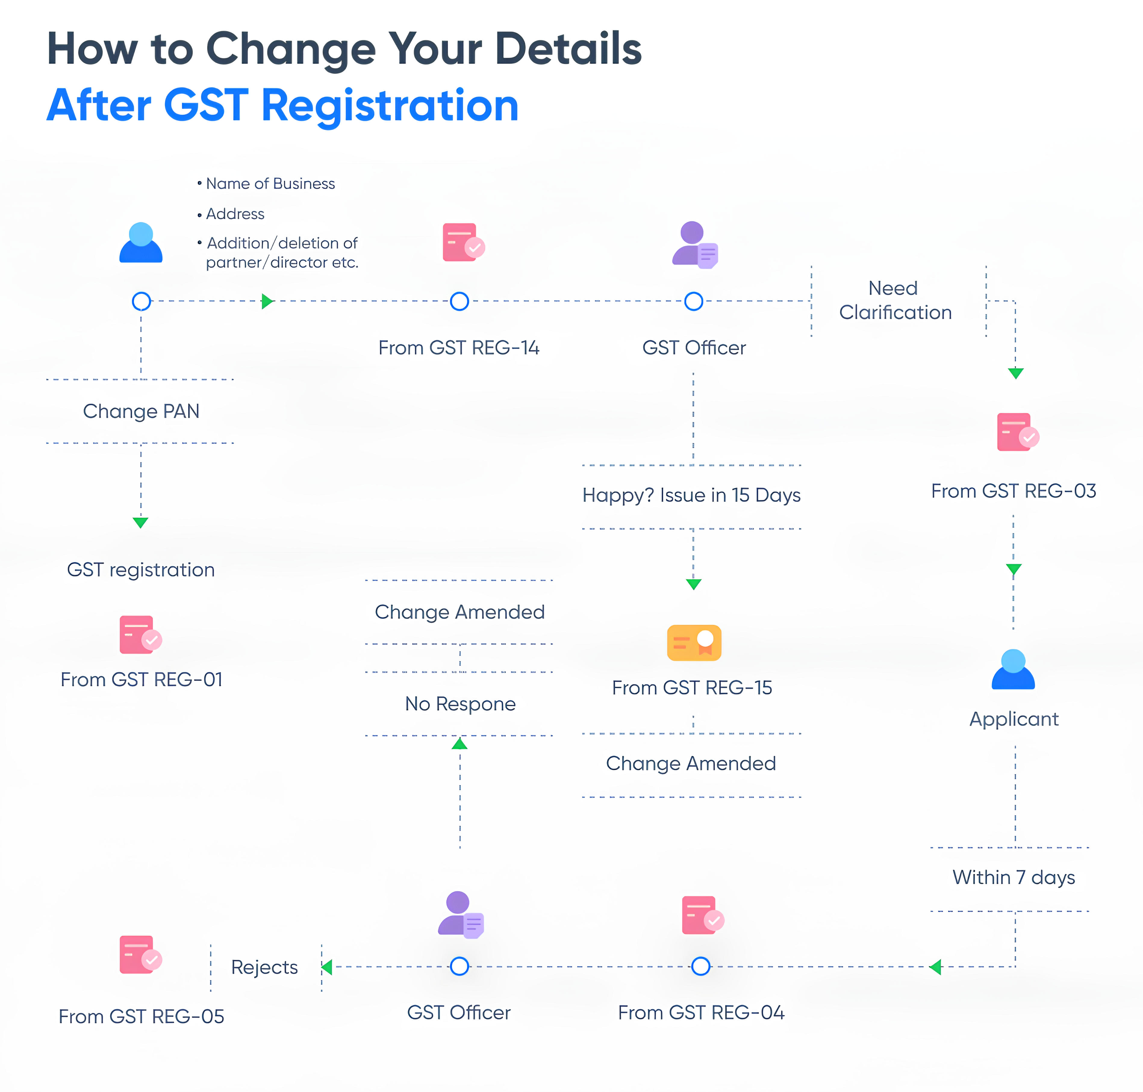This screenshot has height=1092, width=1143.
Task: Click the green arrow pointing left toward Rejects
Action: point(327,967)
